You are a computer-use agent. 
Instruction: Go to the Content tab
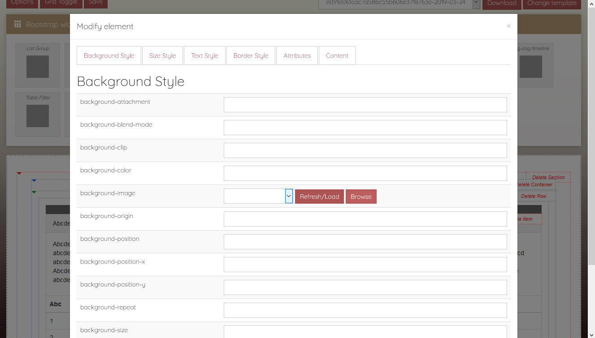(337, 56)
